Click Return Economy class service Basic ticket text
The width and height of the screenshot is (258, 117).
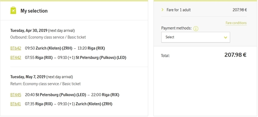[x=45, y=84]
